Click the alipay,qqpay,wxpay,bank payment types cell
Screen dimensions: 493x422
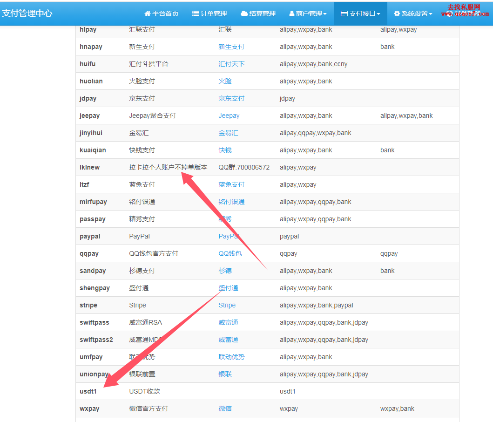315,133
